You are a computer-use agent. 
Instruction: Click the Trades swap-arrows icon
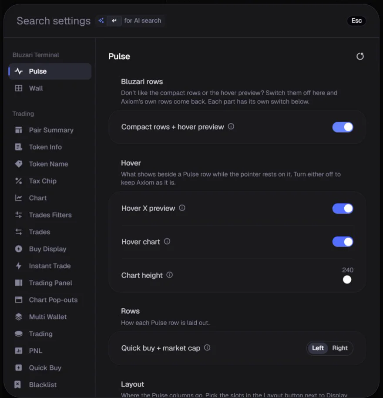19,232
